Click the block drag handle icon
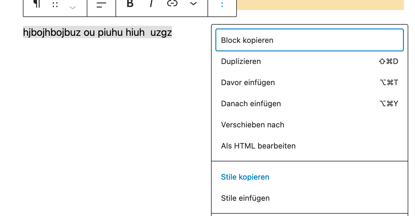Image resolution: width=415 pixels, height=216 pixels. pos(55,5)
